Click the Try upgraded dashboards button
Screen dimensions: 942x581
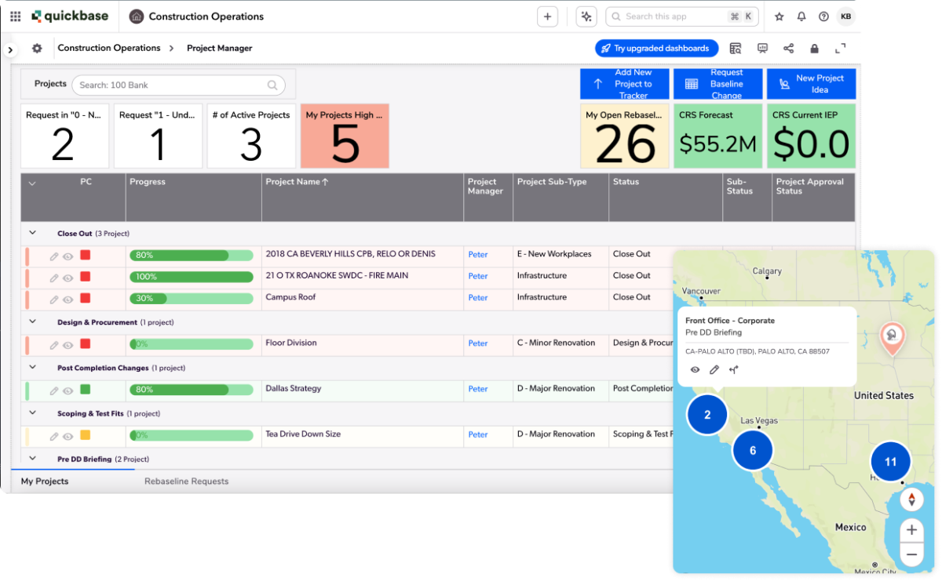[x=656, y=48]
